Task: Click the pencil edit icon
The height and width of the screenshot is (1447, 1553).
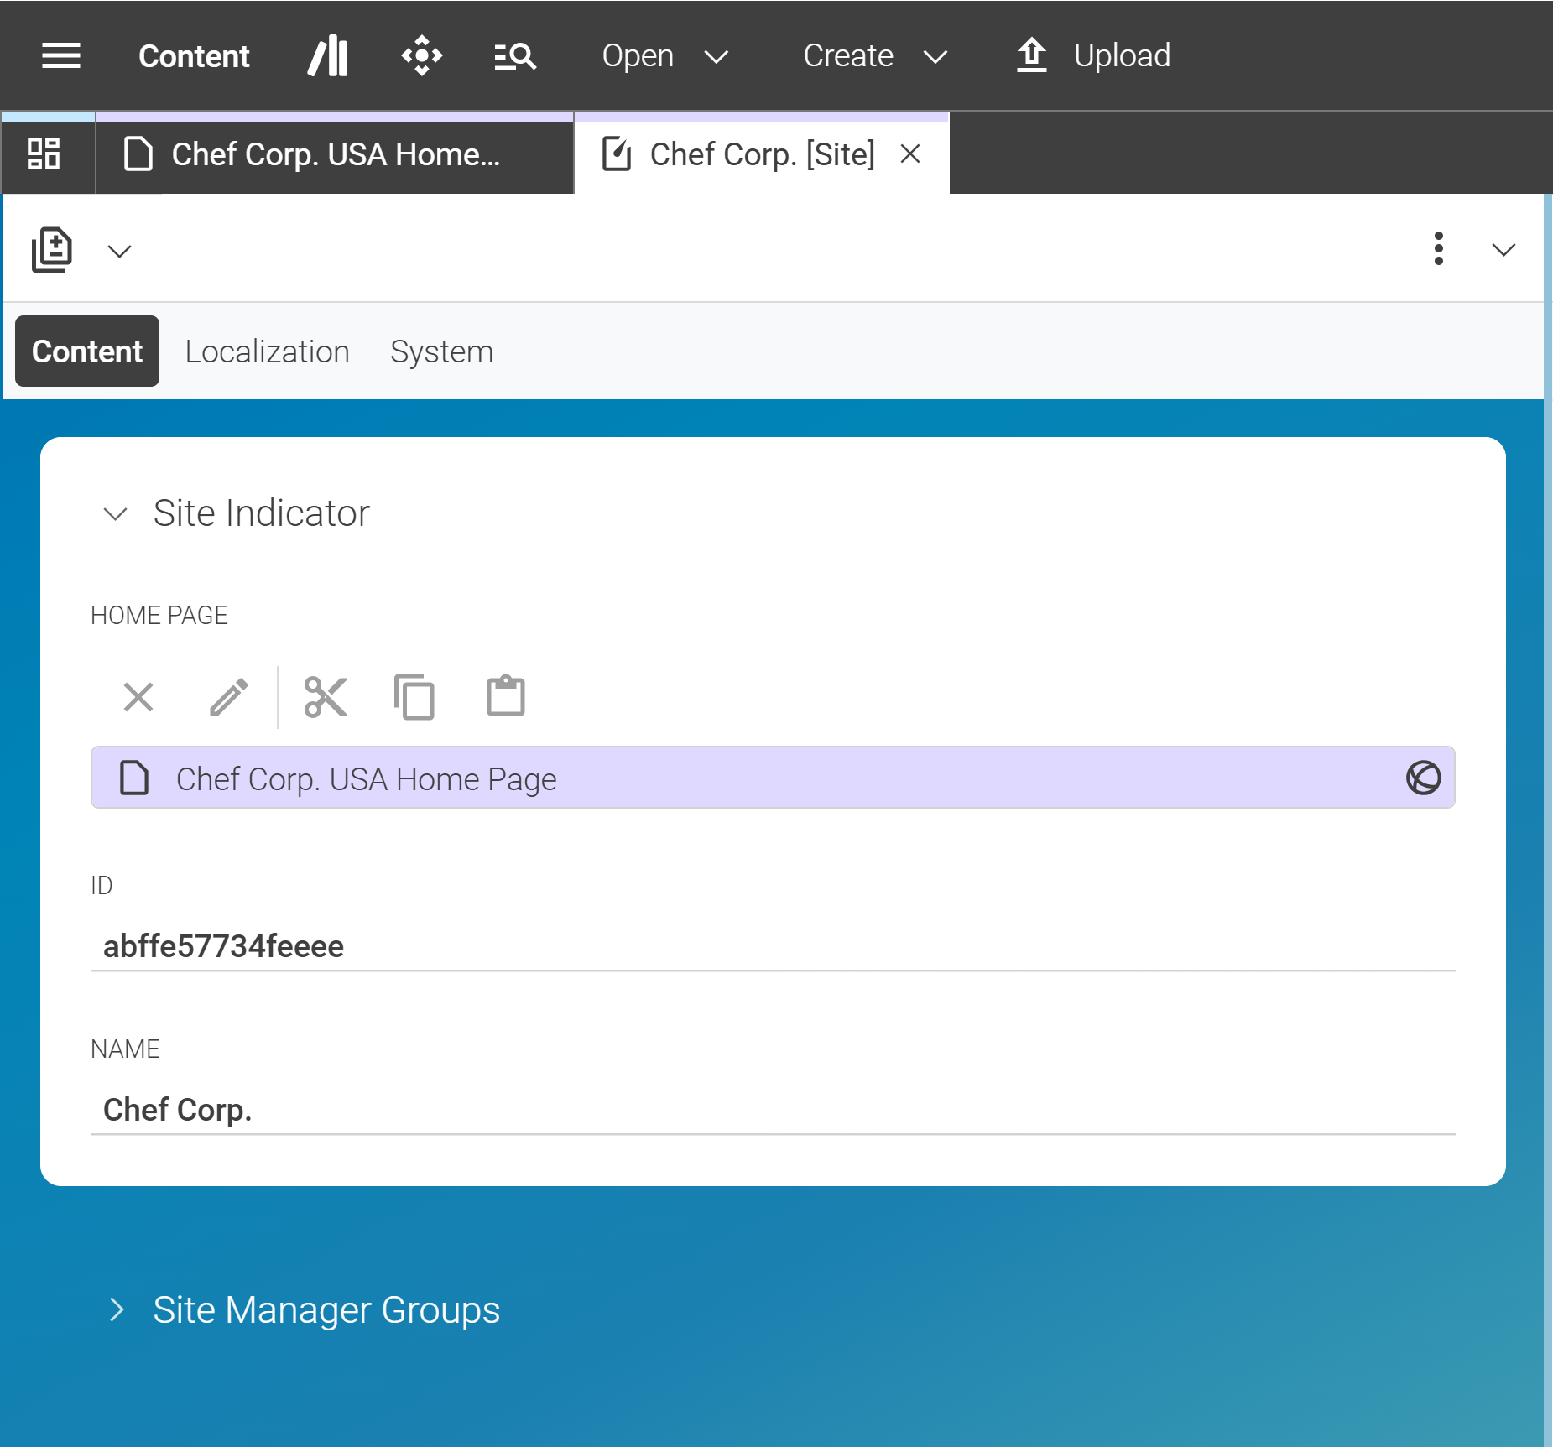Action: pyautogui.click(x=228, y=697)
